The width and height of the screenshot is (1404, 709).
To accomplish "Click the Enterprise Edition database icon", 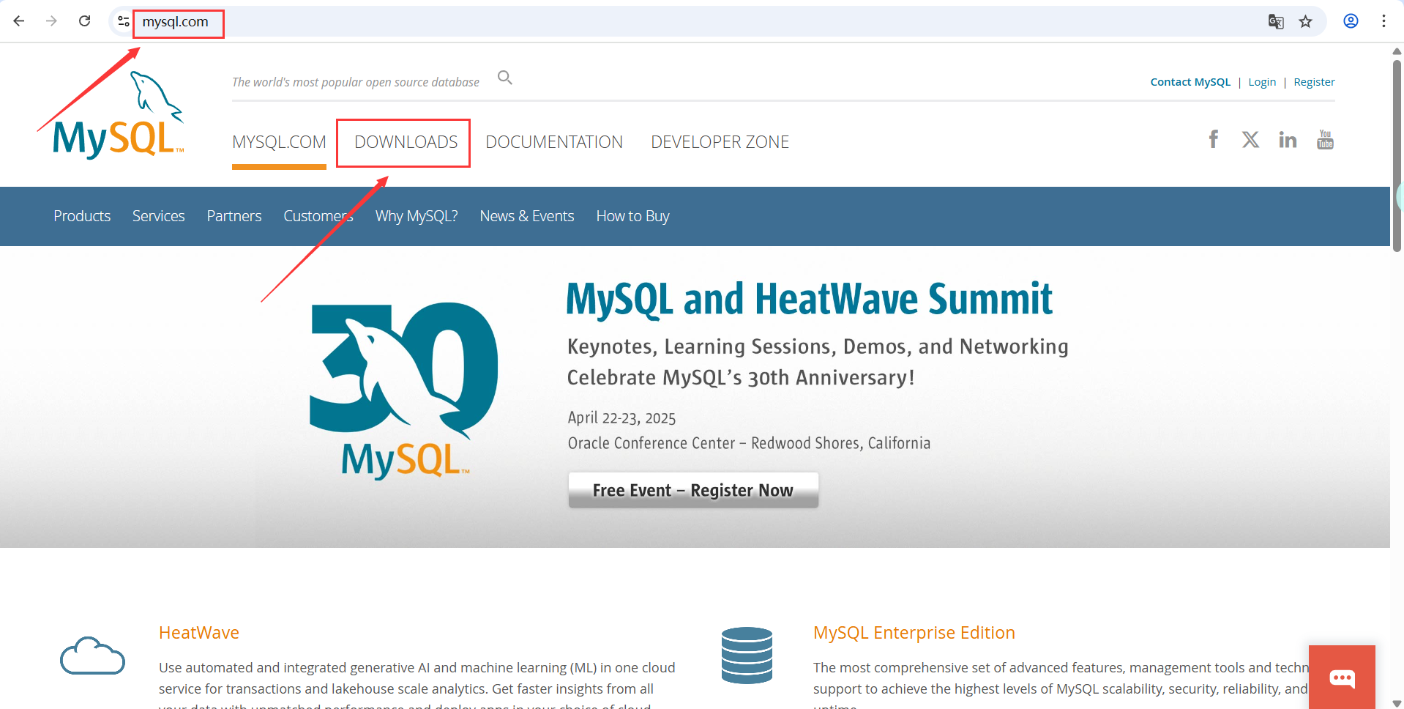I will [747, 655].
